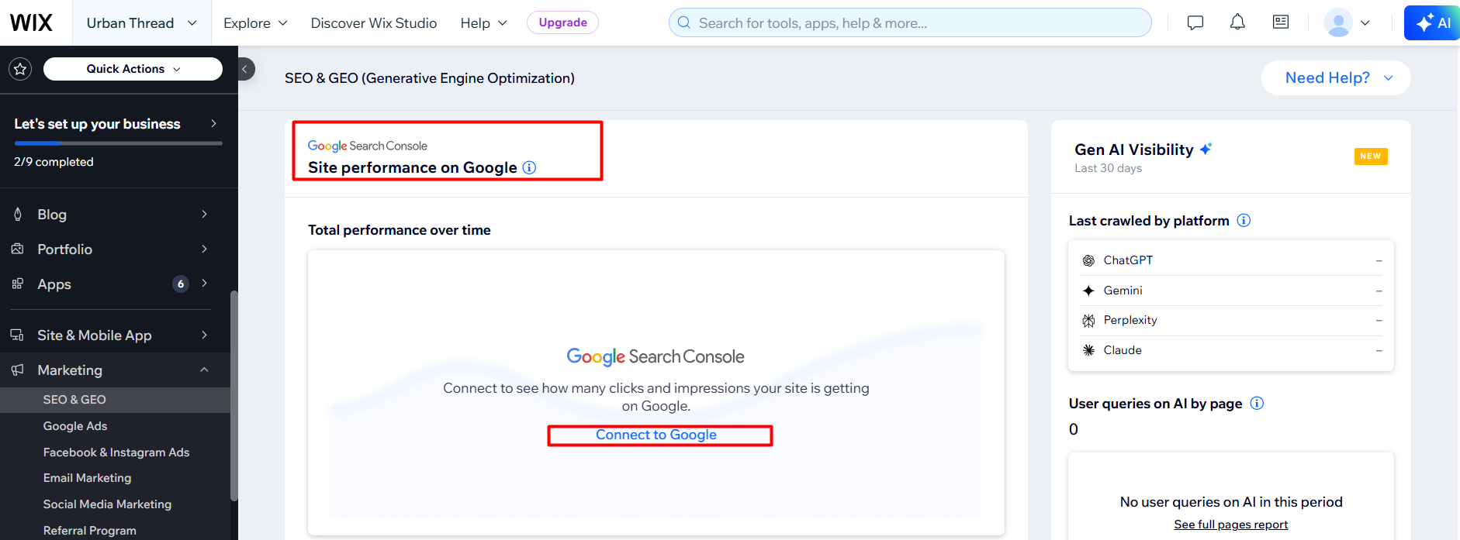Click the Perplexity logo icon
The height and width of the screenshot is (540, 1460).
(1088, 320)
